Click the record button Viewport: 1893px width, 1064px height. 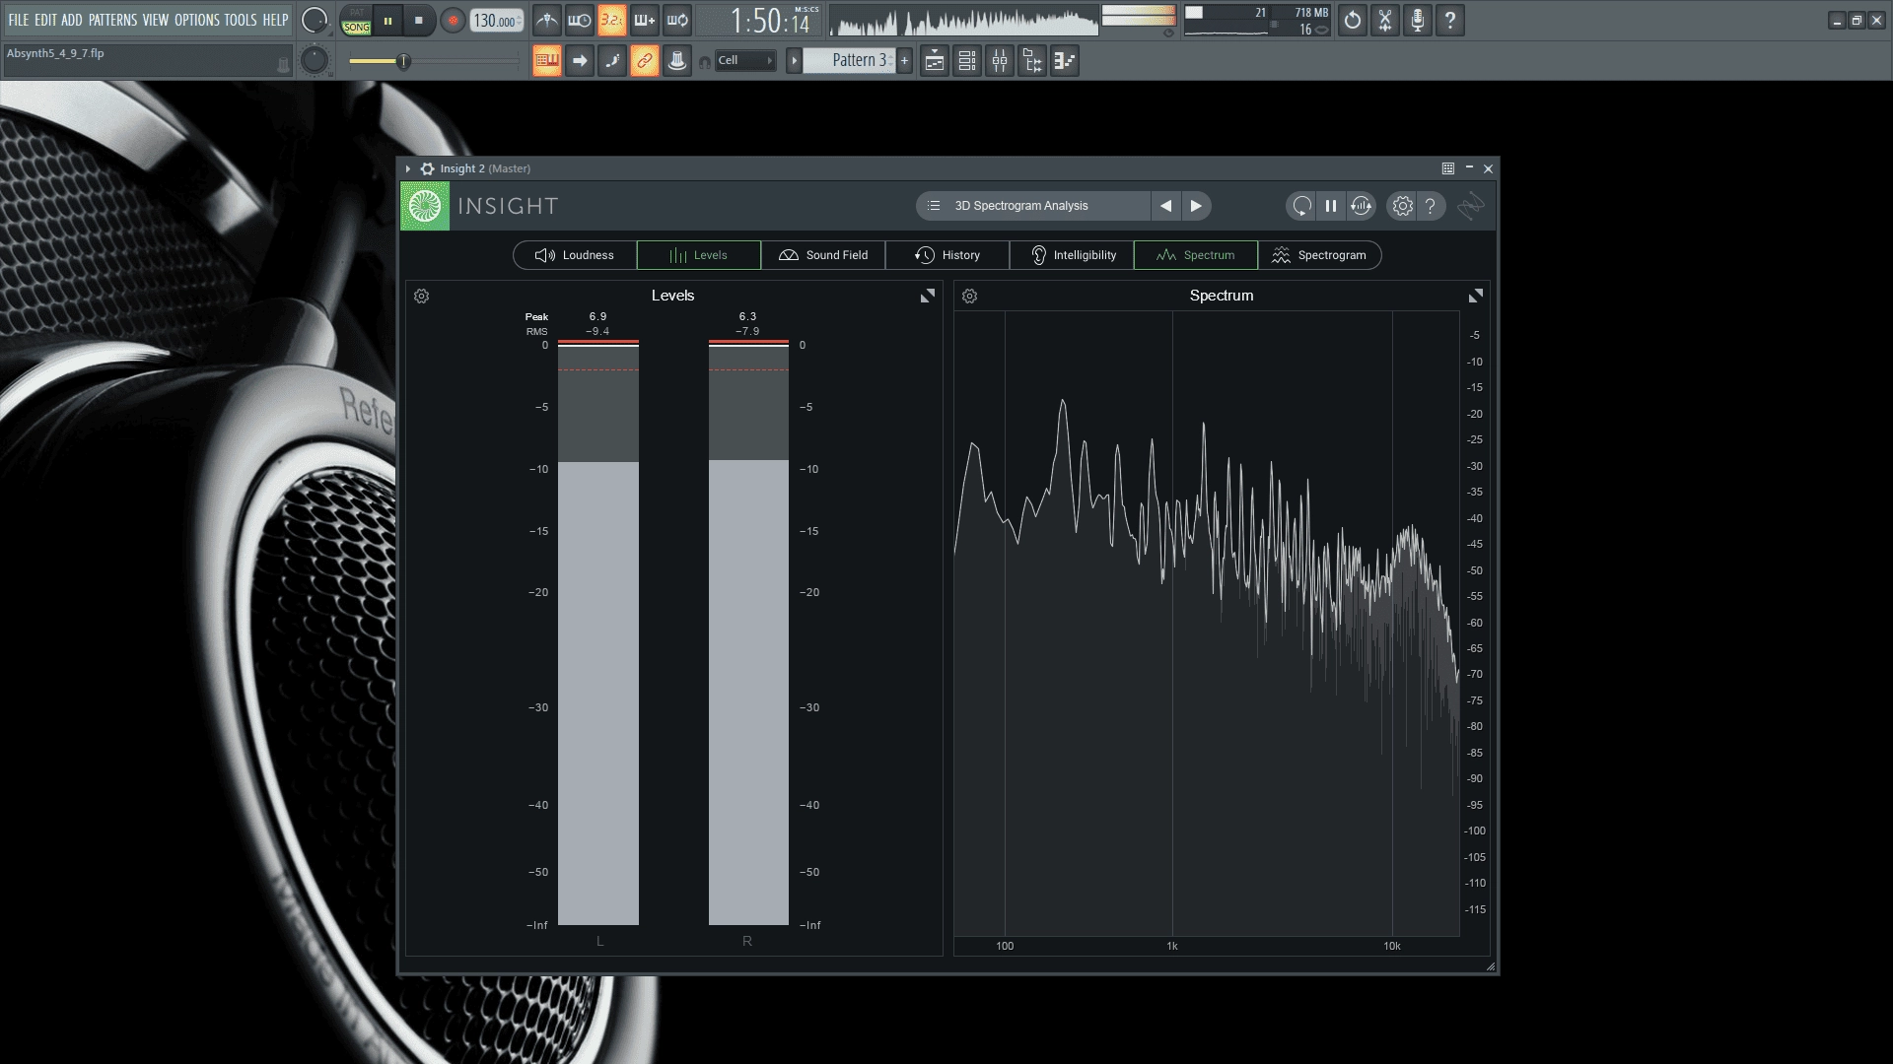point(453,21)
